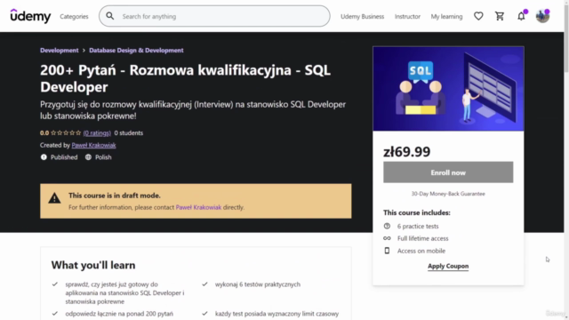Click checkmark beside 'każdy test posiada wyznaczony limit'

pyautogui.click(x=204, y=314)
